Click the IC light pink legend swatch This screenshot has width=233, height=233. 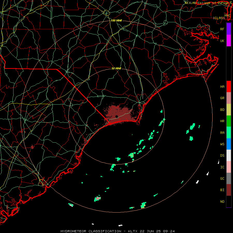[229, 167]
